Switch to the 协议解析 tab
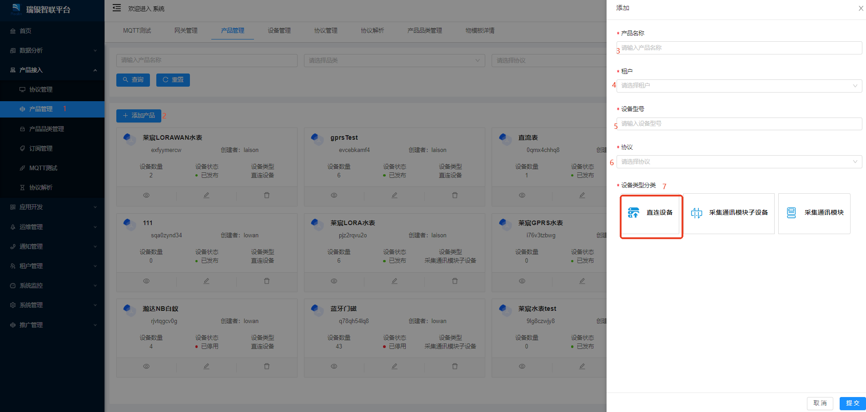 click(372, 30)
